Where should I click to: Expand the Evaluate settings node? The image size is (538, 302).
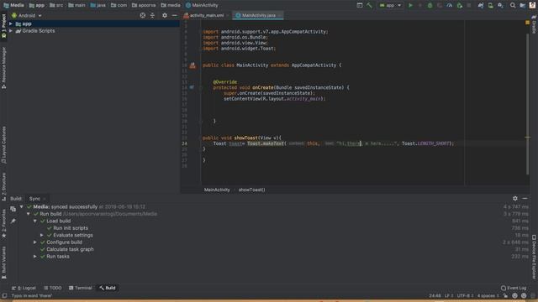tap(42, 235)
